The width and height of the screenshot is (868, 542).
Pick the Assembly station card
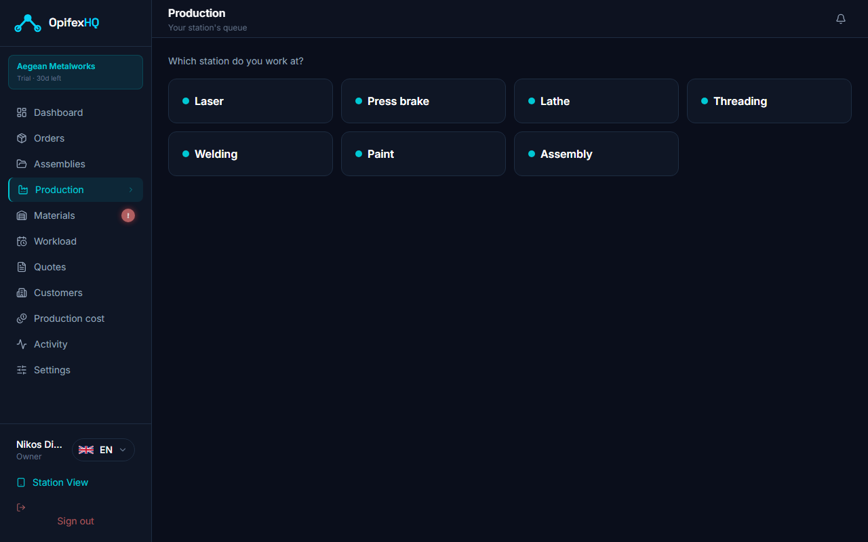pos(596,154)
